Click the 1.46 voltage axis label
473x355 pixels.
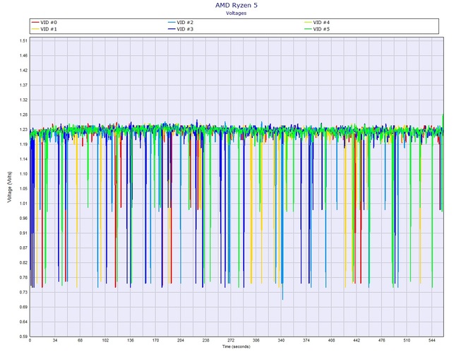(24, 56)
